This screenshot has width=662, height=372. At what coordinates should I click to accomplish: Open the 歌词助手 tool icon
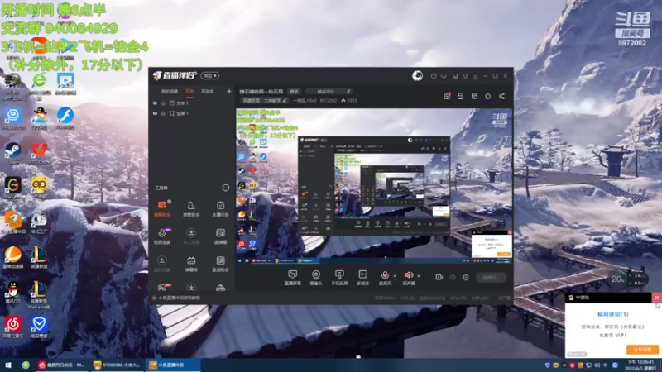220,264
